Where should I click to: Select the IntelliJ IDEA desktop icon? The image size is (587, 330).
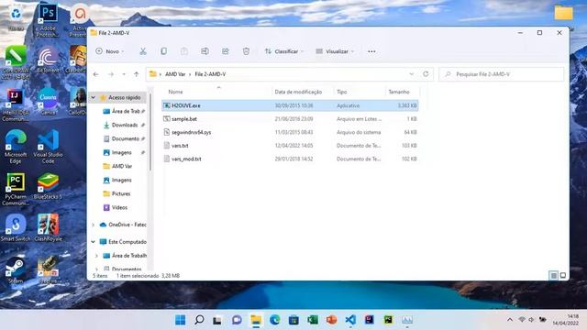(x=15, y=105)
